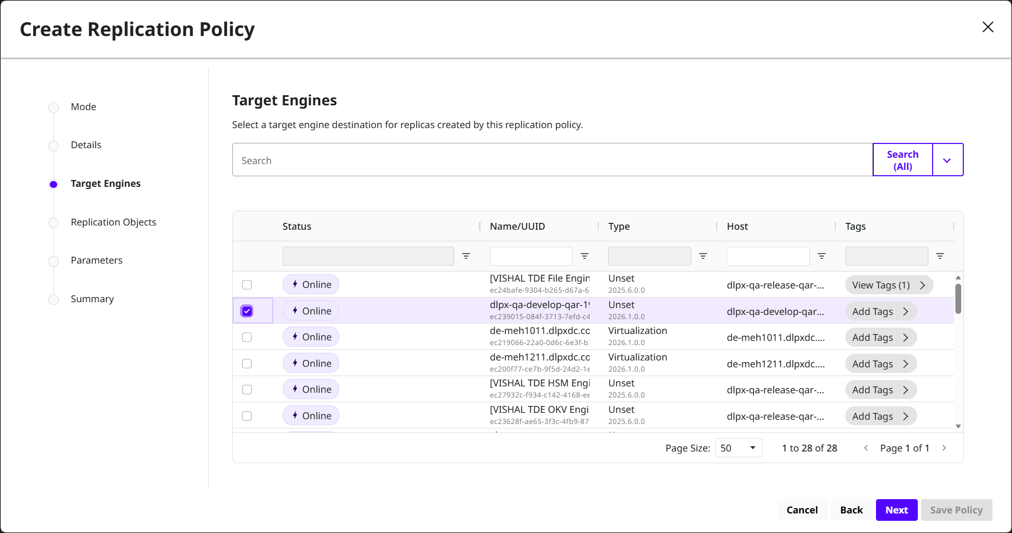Viewport: 1012px width, 533px height.
Task: Open the Status column filter icon
Action: [x=466, y=256]
